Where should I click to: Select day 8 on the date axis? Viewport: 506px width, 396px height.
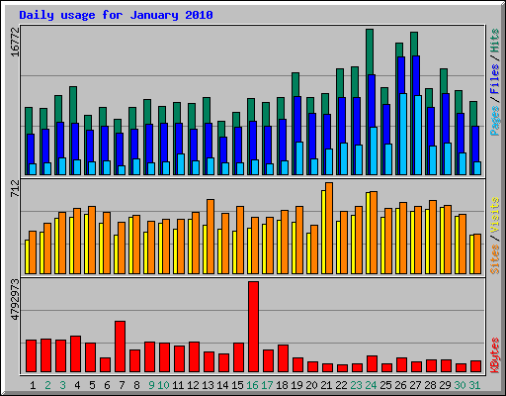tap(136, 385)
